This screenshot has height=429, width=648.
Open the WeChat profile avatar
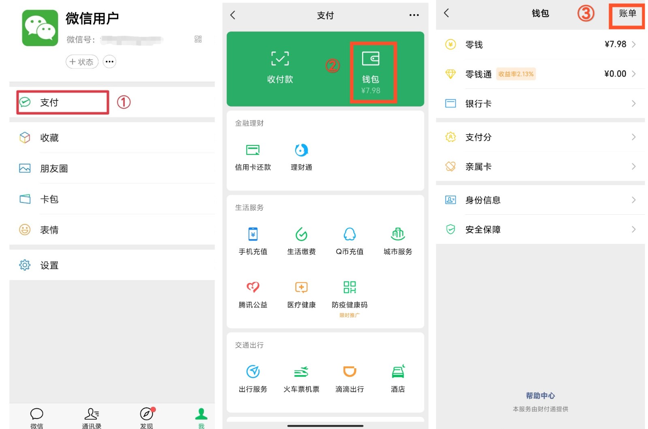tap(40, 28)
